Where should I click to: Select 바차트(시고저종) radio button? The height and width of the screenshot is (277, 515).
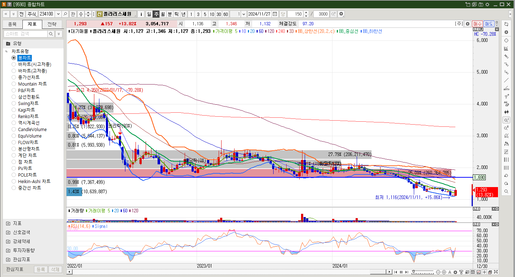(14, 64)
